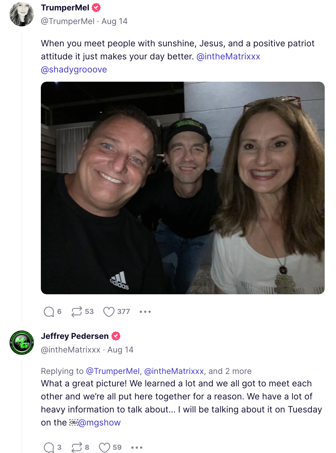This screenshot has height=453, width=336.
Task: Open more options on Jeffrey's reply
Action: pyautogui.click(x=137, y=447)
